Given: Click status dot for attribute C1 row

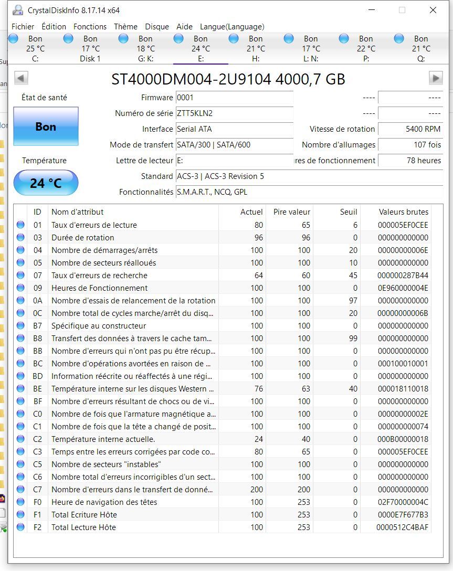Looking at the screenshot, I should (x=20, y=427).
